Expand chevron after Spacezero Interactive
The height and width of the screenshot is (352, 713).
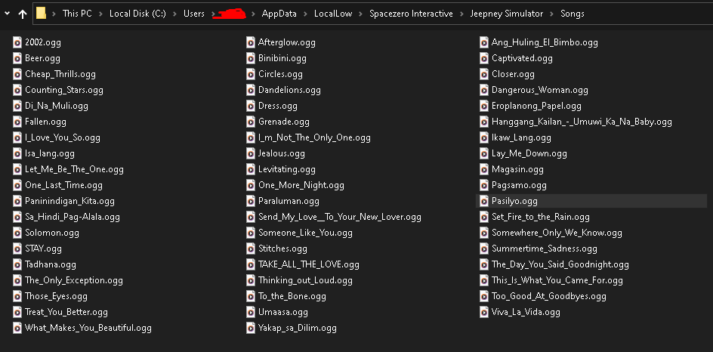tap(462, 14)
